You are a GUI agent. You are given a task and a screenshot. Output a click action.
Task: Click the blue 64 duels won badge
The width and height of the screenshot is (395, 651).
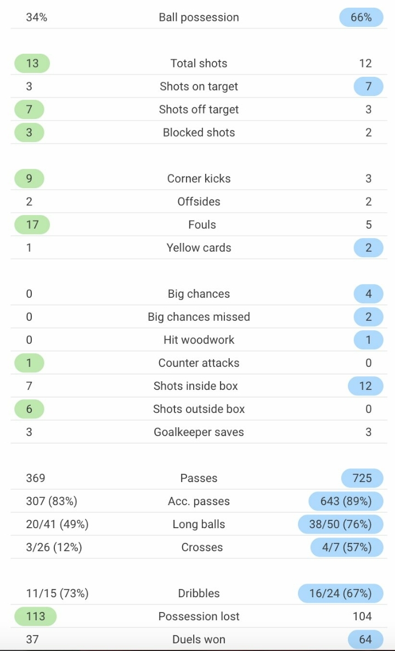[x=365, y=639]
